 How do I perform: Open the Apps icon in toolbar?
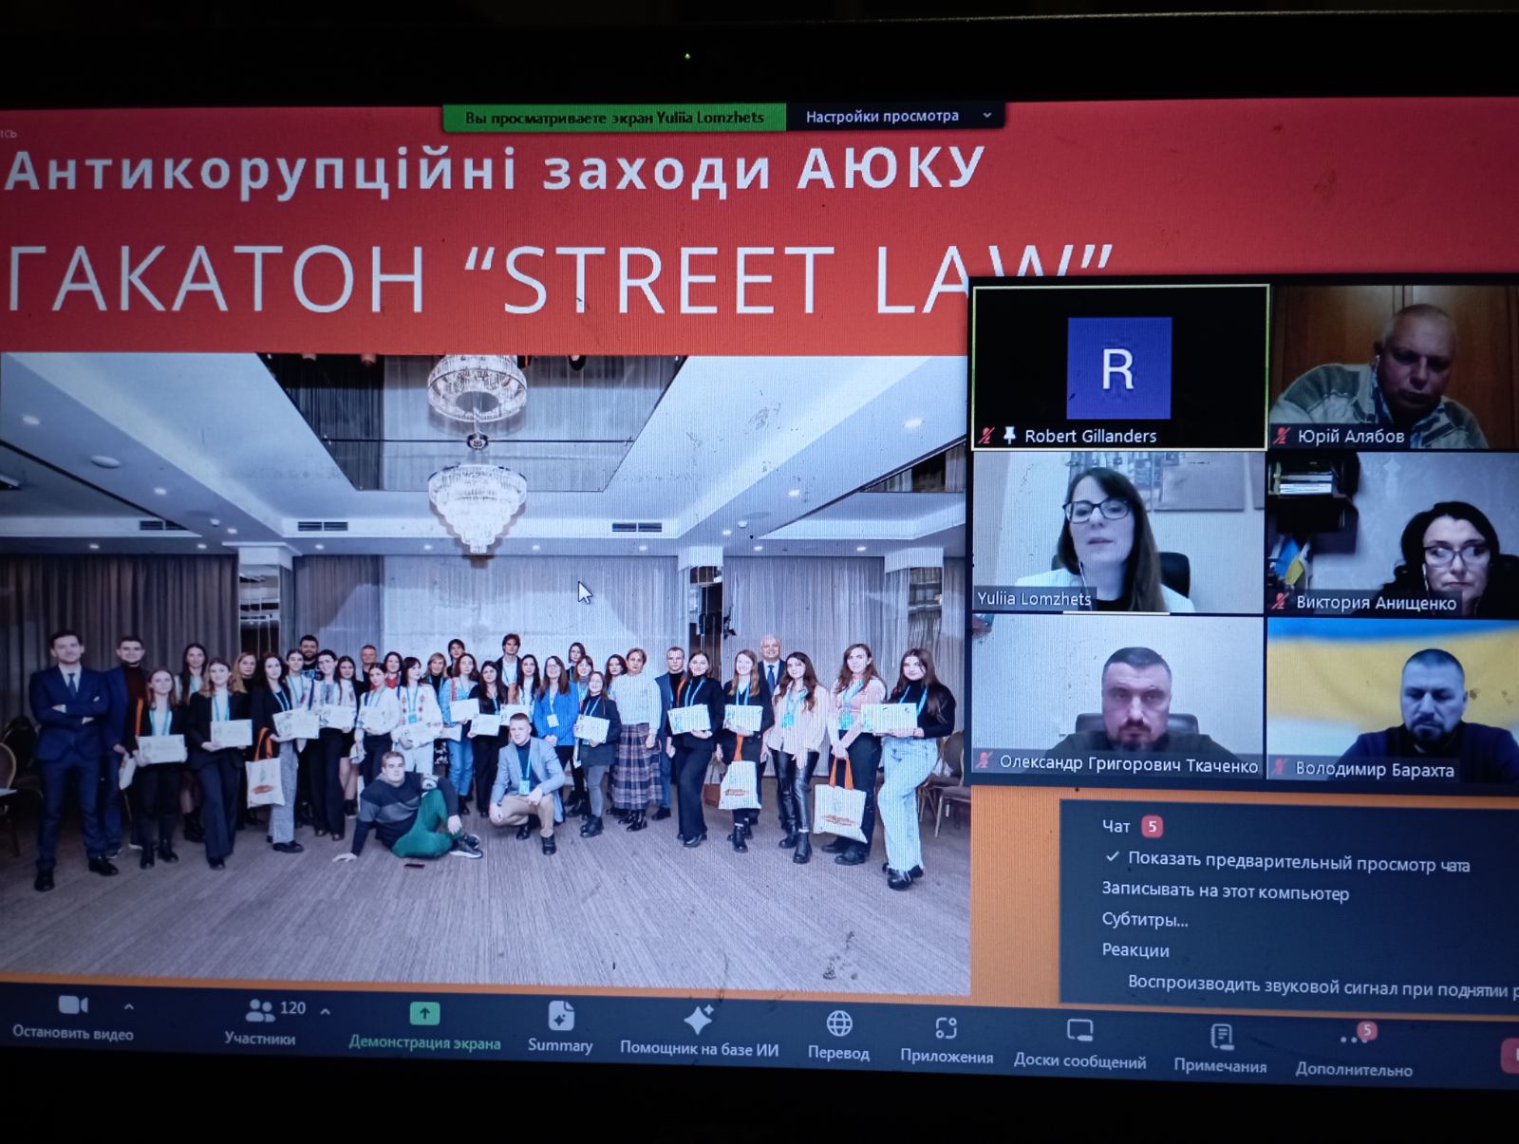coord(946,1028)
